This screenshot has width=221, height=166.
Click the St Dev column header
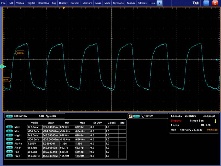pyautogui.click(x=97, y=123)
